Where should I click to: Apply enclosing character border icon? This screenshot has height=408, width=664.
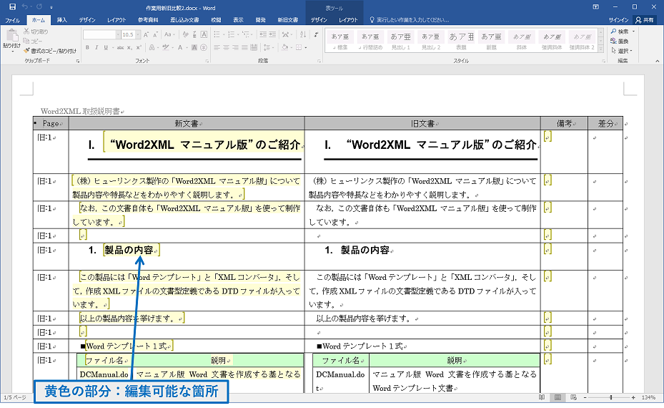click(204, 35)
